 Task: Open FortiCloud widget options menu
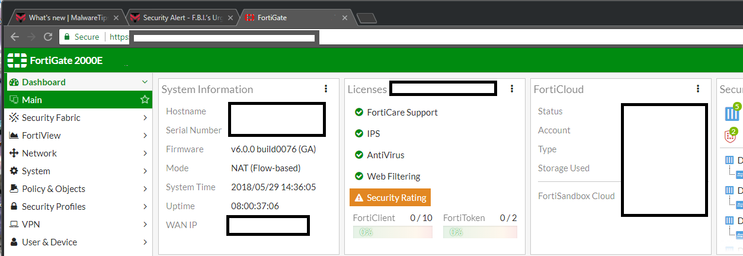coord(698,89)
